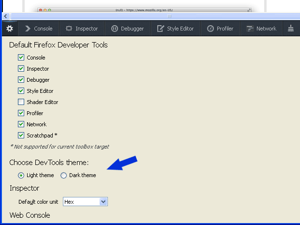Uncheck the Profiler tool checkbox
This screenshot has width=300, height=225.
(x=21, y=113)
